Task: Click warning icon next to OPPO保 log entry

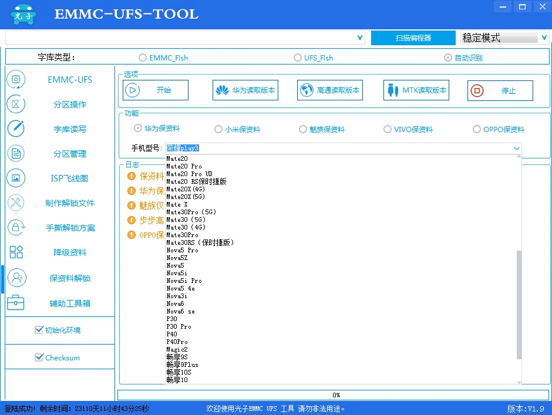Action: (132, 234)
